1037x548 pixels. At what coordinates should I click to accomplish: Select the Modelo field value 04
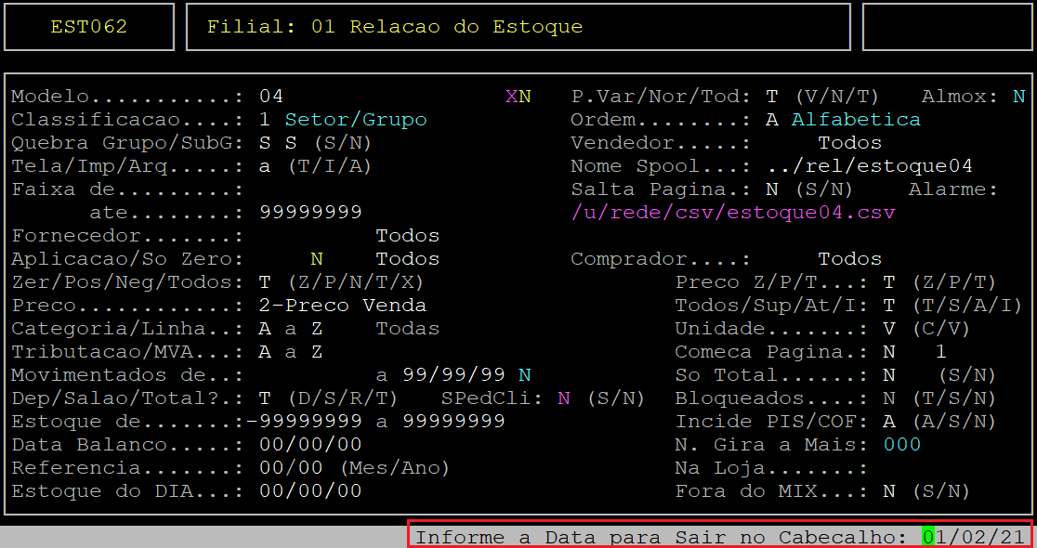click(270, 97)
